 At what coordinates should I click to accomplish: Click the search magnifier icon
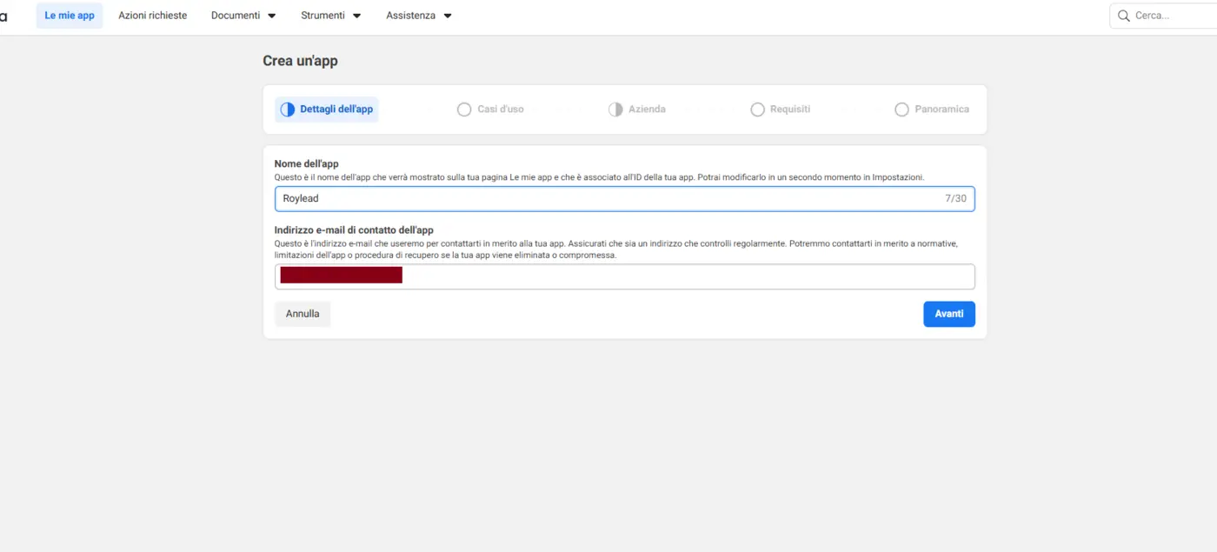tap(1124, 16)
